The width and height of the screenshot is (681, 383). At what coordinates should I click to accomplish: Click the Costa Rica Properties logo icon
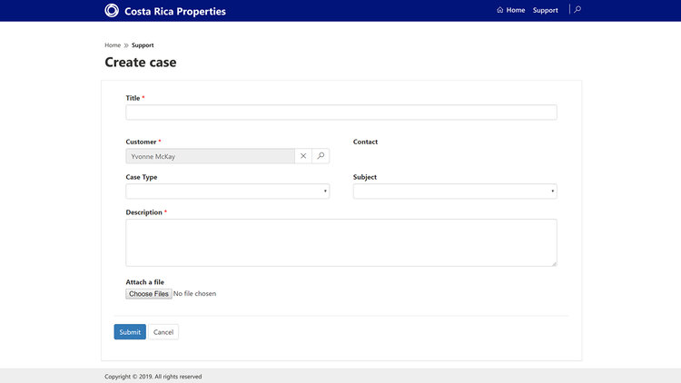click(x=112, y=10)
